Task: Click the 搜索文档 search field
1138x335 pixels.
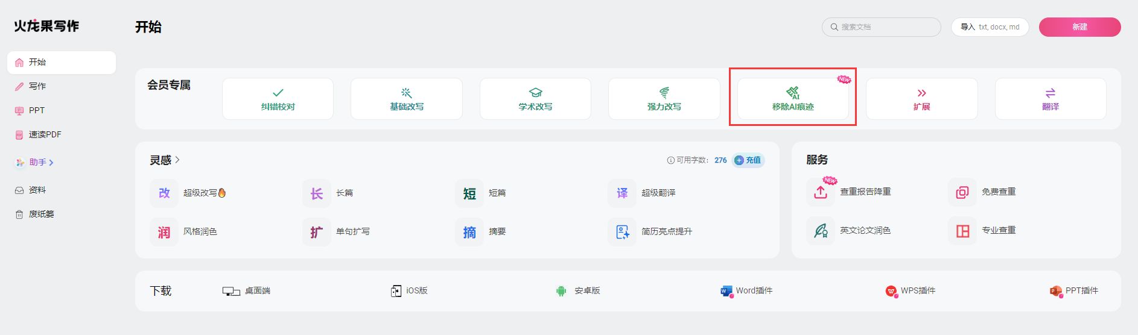Action: (881, 27)
